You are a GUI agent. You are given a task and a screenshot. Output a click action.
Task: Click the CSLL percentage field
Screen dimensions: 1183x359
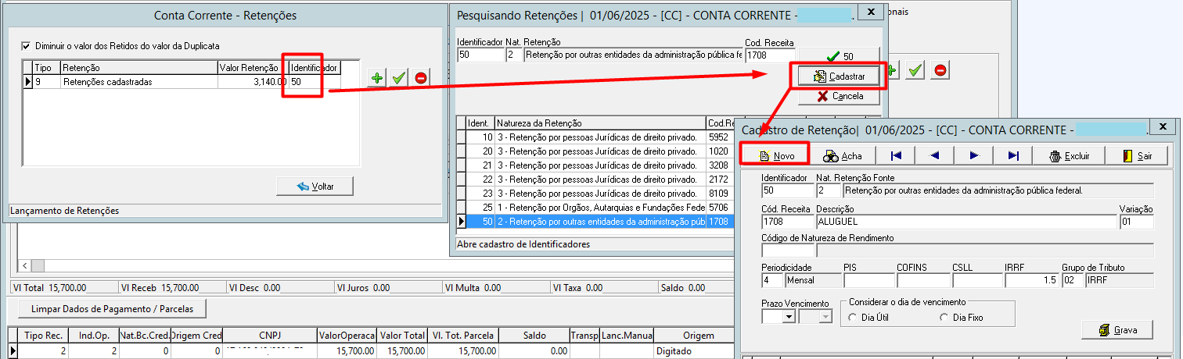click(x=977, y=279)
